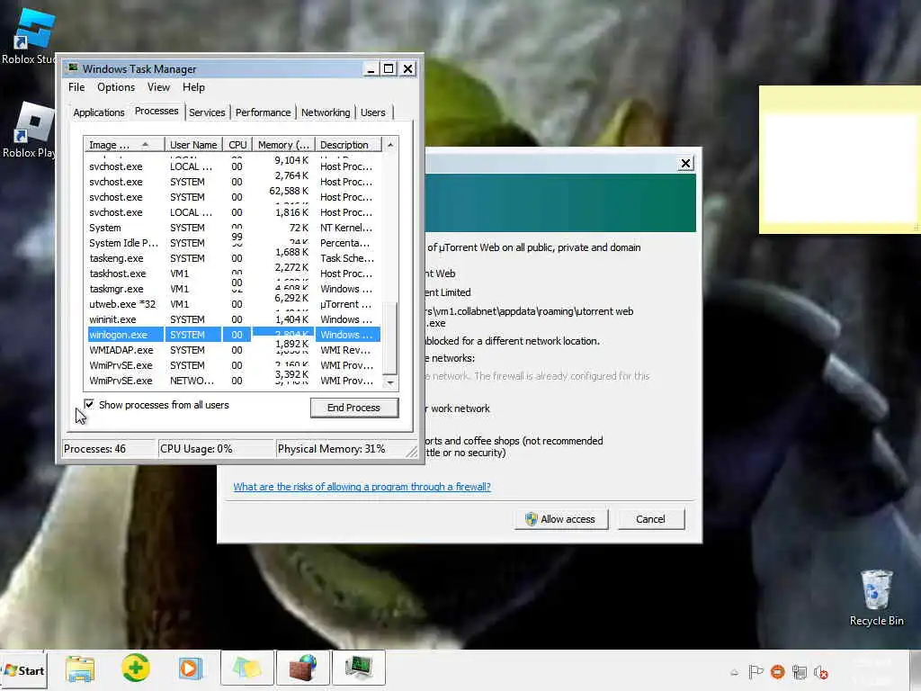Click process list scrollbar thumb
The height and width of the screenshot is (691, 921).
click(x=390, y=338)
